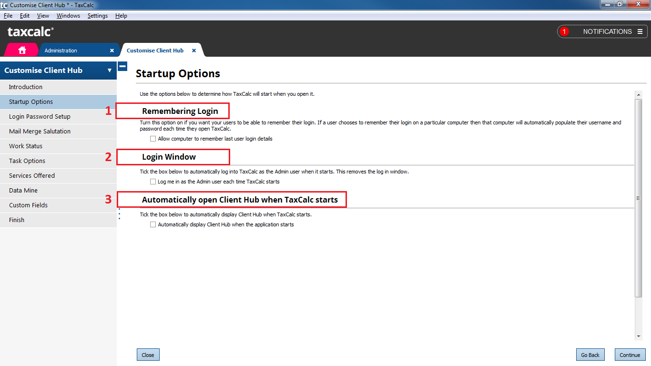651x366 pixels.
Task: Jump to Finish step
Action: click(58, 220)
